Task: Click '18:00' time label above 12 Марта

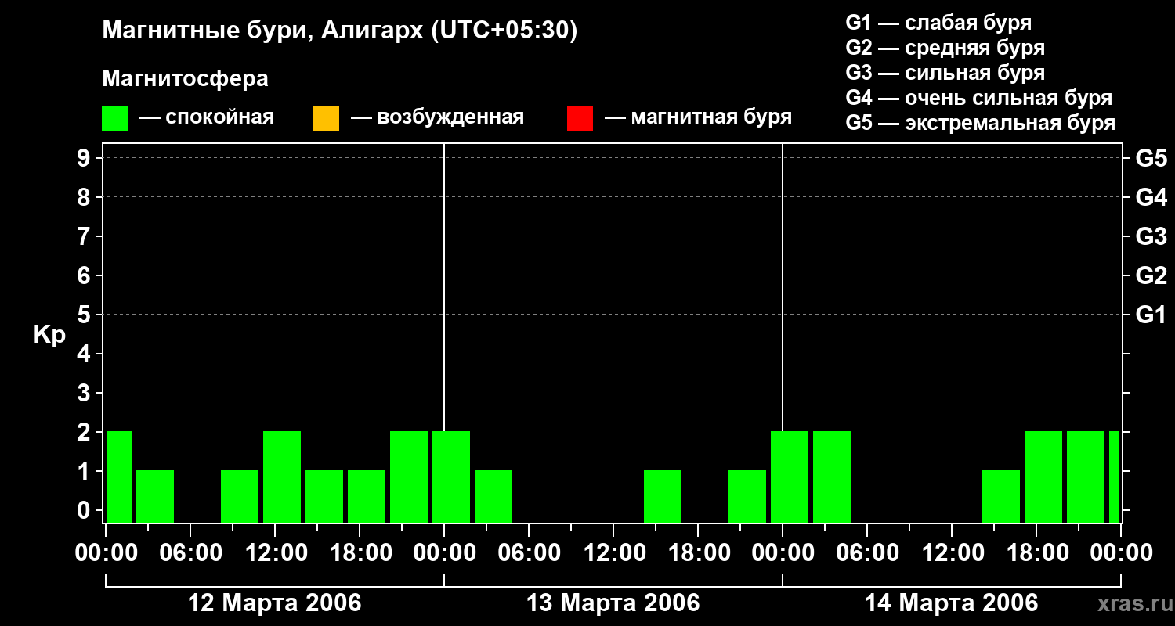Action: 360,553
